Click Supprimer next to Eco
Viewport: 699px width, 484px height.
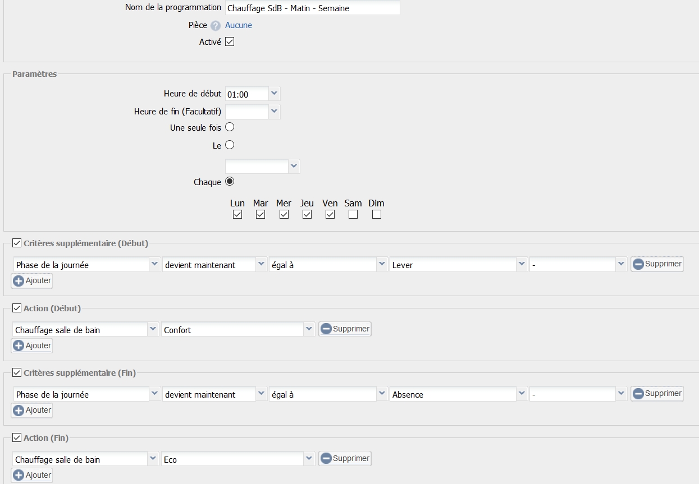[x=345, y=458]
